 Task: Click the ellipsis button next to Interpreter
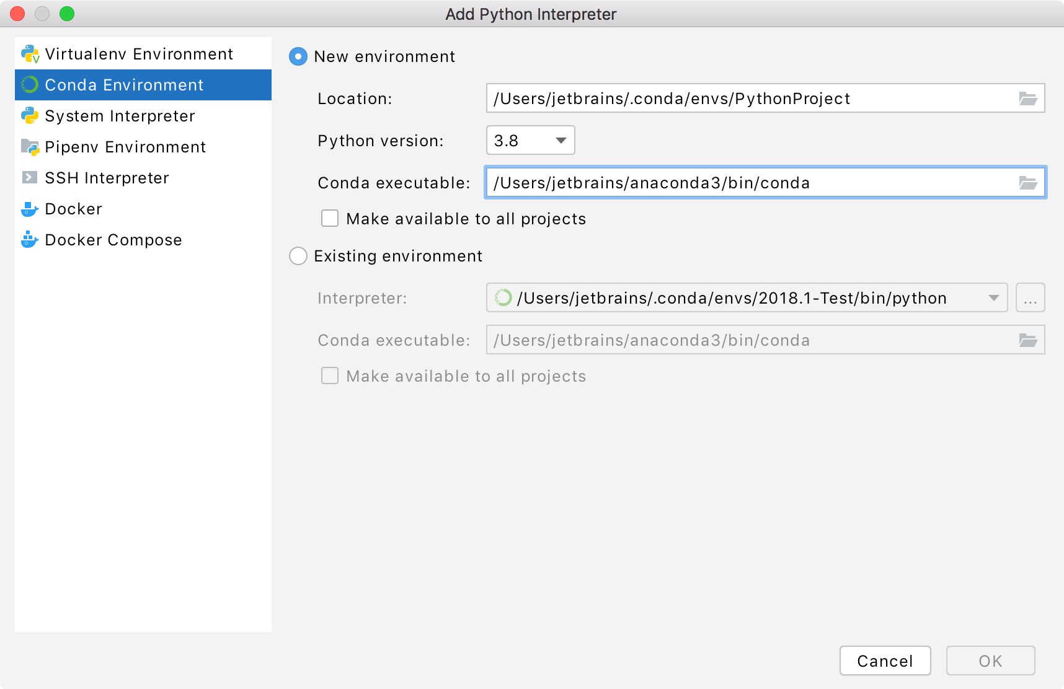point(1030,297)
